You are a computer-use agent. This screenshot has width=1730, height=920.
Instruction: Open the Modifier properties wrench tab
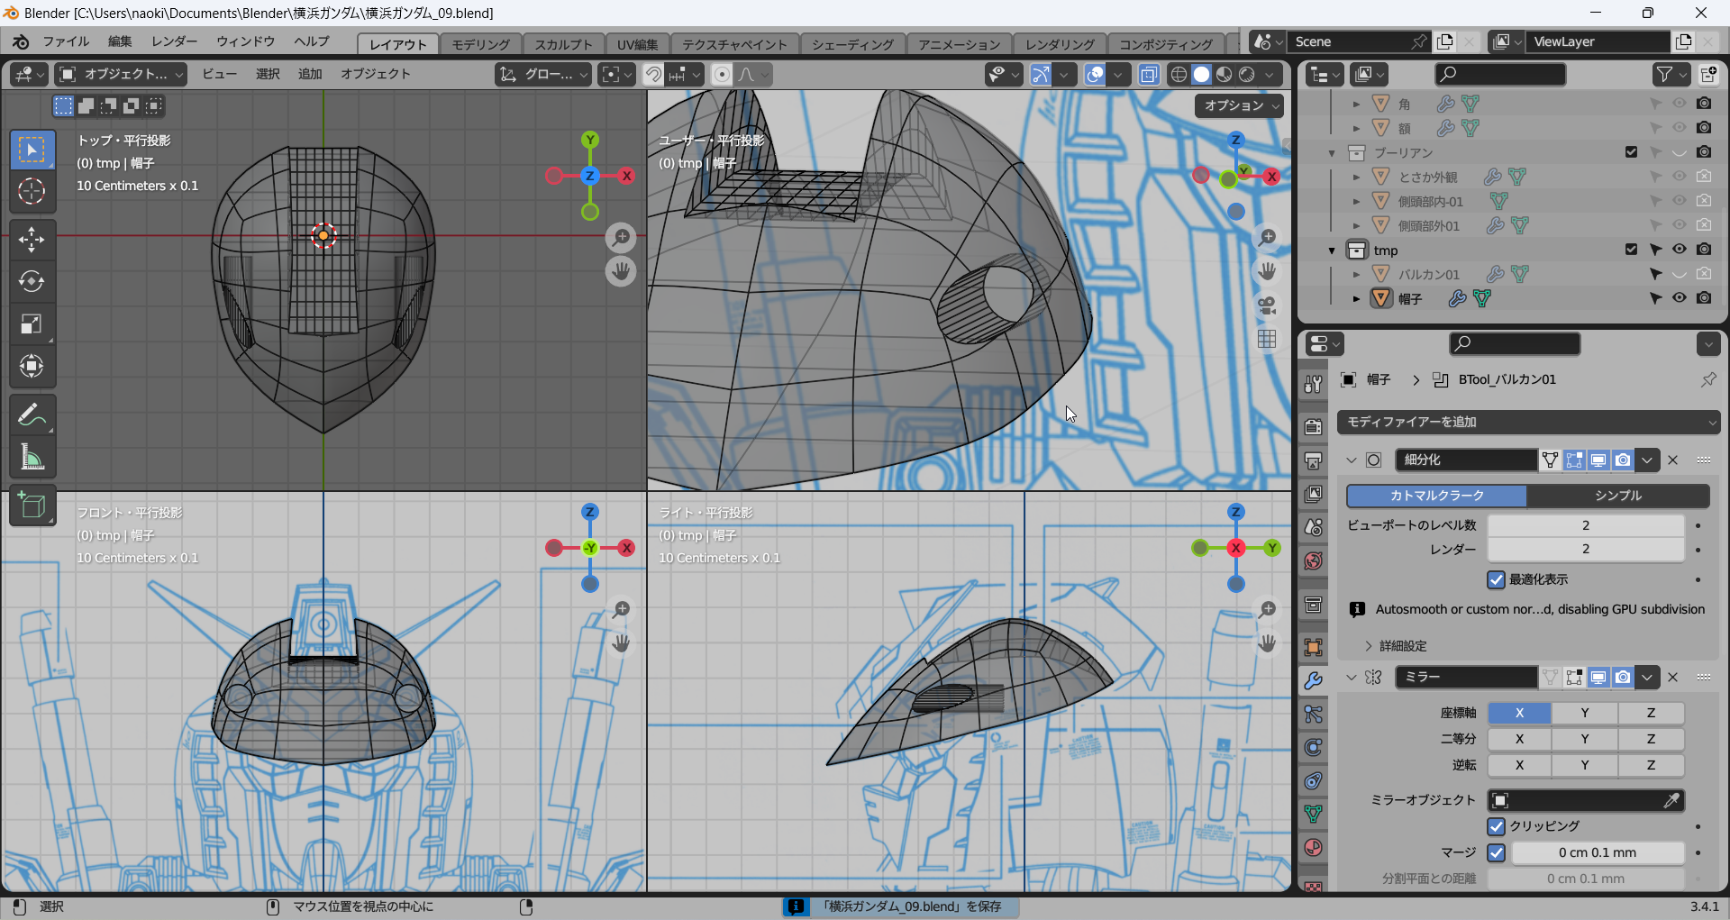(x=1313, y=680)
